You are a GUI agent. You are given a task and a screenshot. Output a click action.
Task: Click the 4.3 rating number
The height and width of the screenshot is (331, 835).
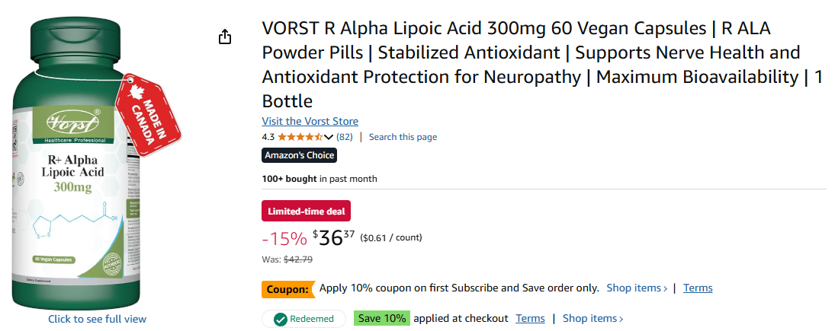click(x=268, y=137)
